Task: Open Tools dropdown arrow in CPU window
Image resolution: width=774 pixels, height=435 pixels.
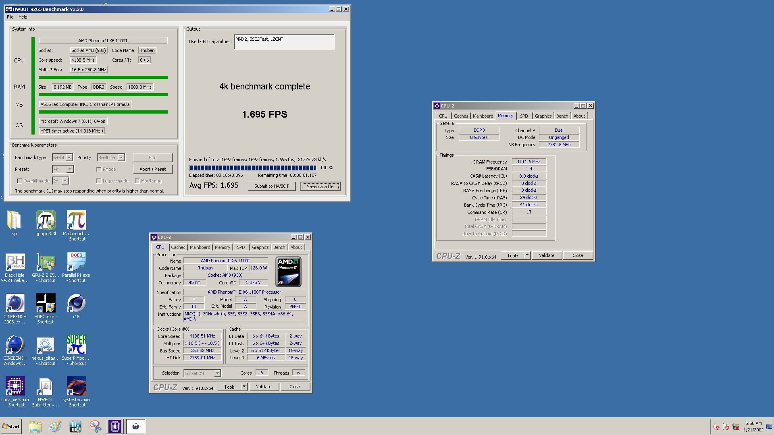Action: [x=244, y=387]
